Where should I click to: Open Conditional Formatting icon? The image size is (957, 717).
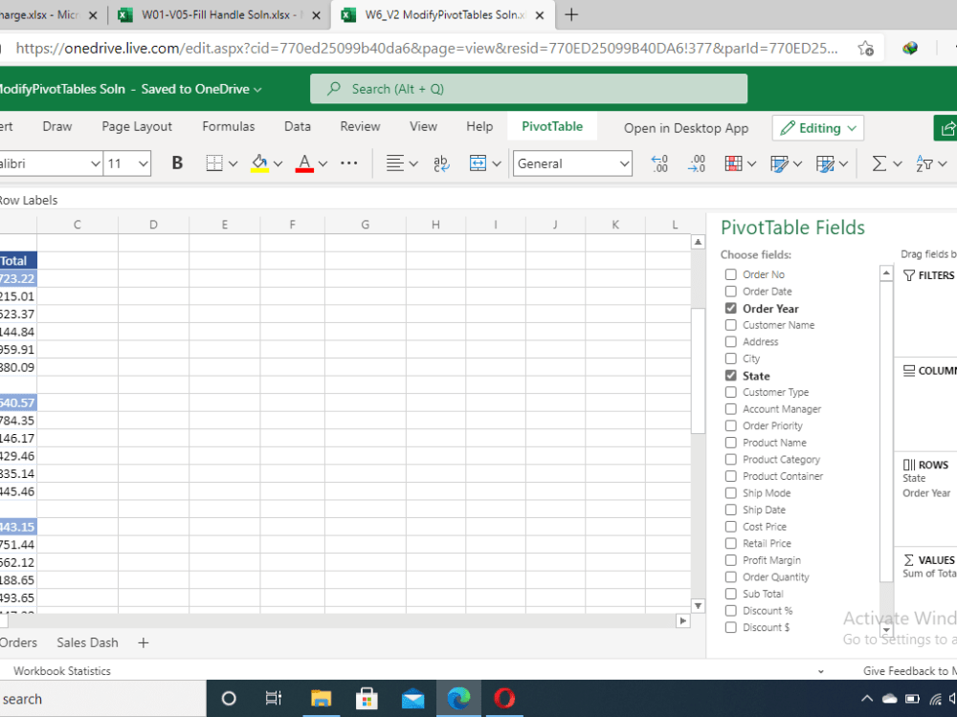tap(734, 163)
